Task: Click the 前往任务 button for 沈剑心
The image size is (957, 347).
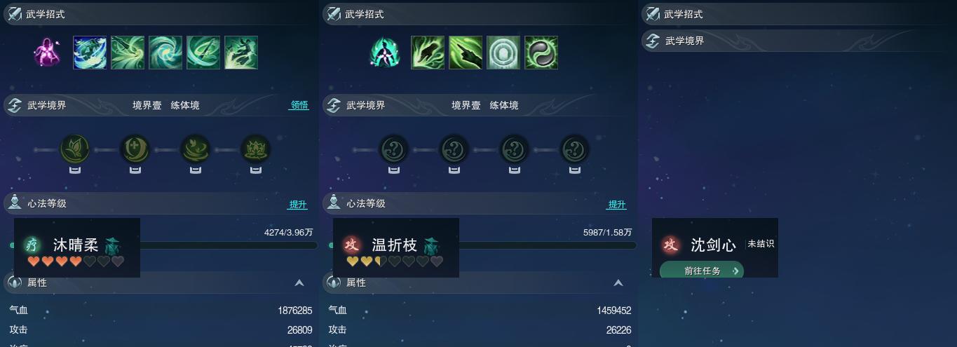Action: (702, 271)
